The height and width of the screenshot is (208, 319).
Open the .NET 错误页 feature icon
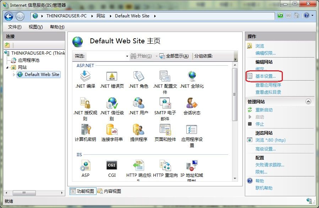112,76
